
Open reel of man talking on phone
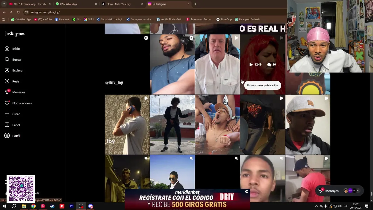pyautogui.click(x=127, y=125)
